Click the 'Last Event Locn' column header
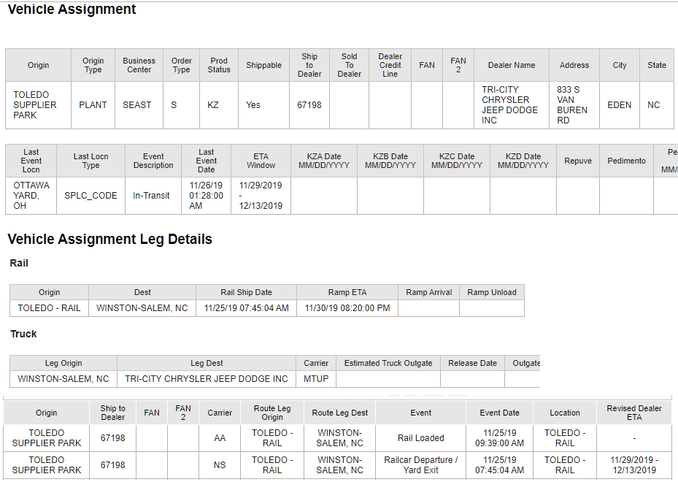Screen dimensions: 678x482 click(31, 161)
